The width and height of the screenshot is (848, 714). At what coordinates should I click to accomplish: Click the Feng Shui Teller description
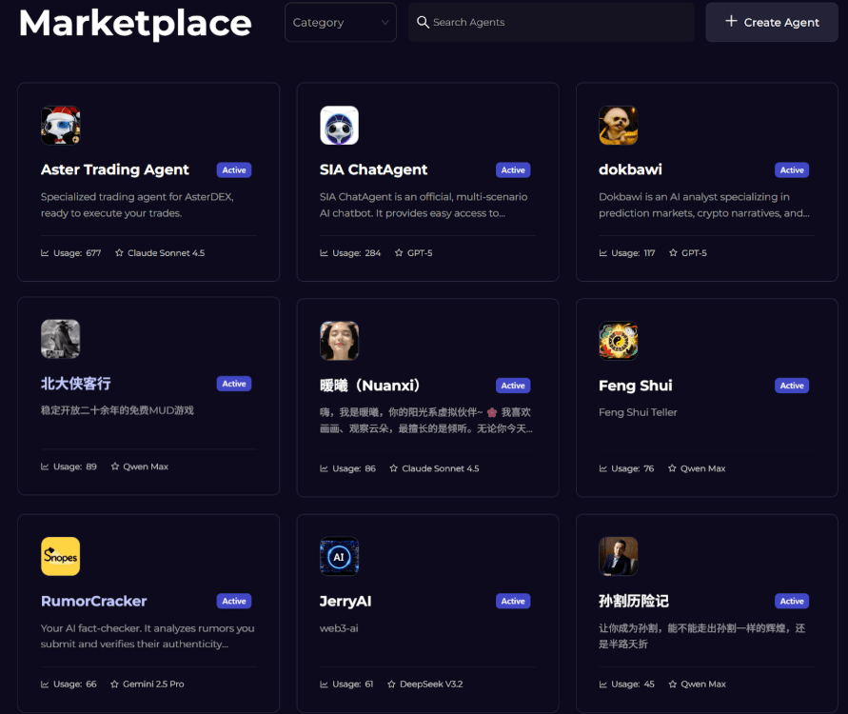pos(638,412)
